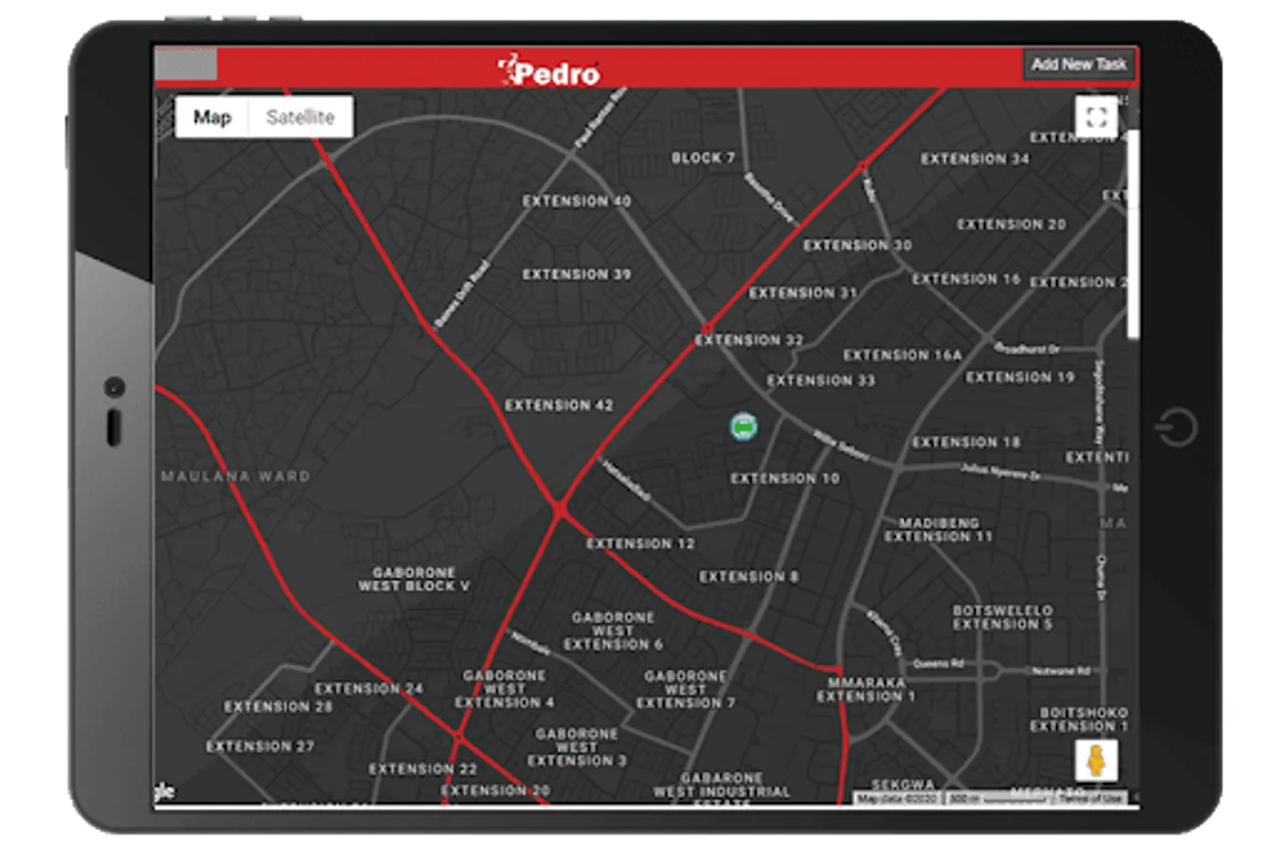Image resolution: width=1274 pixels, height=849 pixels.
Task: Click the EXTENSION 40 map label
Action: 576,201
